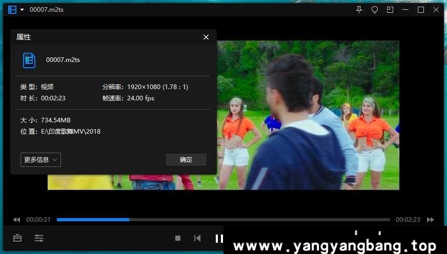Open the skin/theme icon in title bar
The height and width of the screenshot is (254, 447).
375,10
